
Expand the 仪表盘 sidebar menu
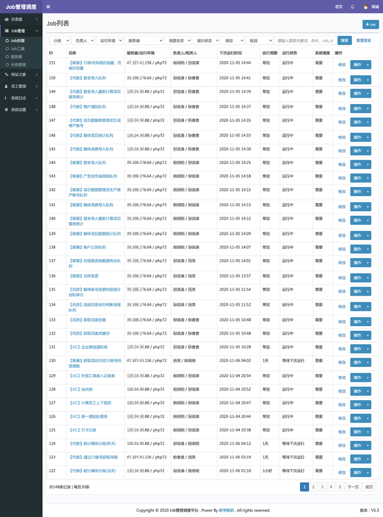tap(21, 19)
